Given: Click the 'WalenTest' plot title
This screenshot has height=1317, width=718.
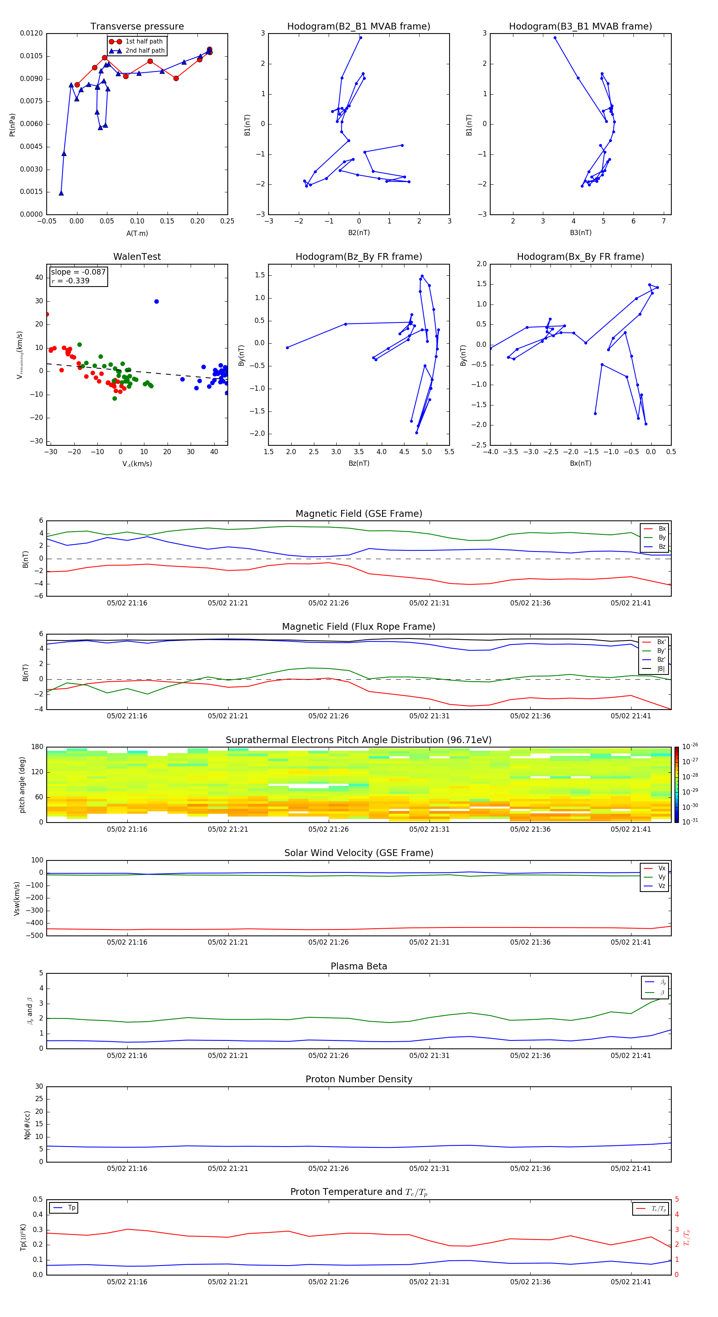Looking at the screenshot, I should coord(137,257).
